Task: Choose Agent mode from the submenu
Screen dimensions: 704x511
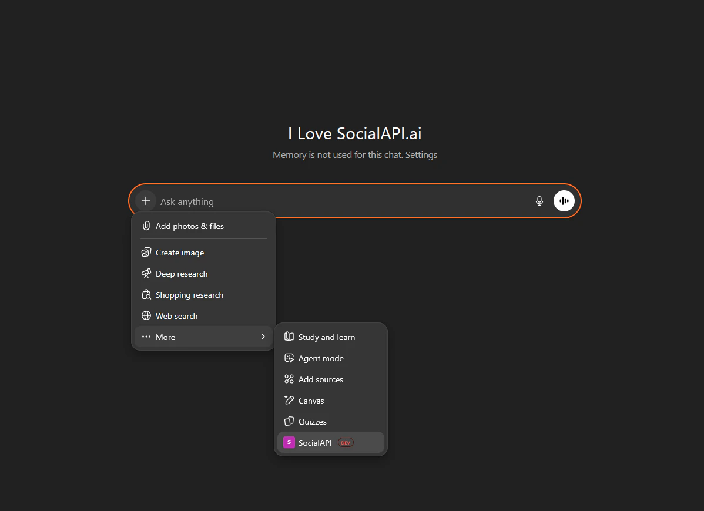Action: coord(320,358)
